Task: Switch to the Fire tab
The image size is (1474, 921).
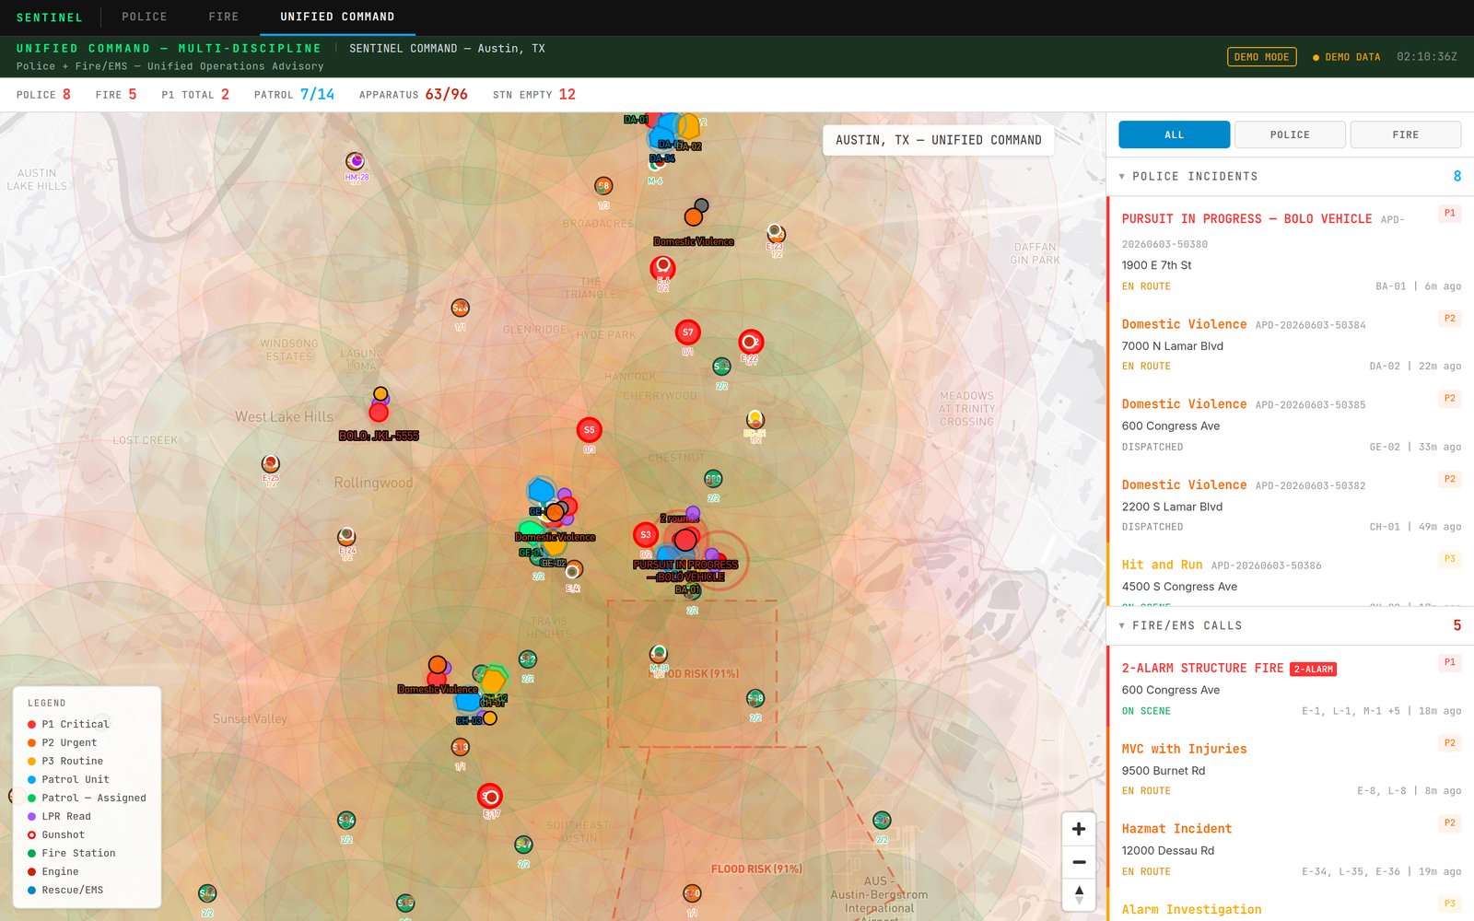Action: tap(224, 17)
